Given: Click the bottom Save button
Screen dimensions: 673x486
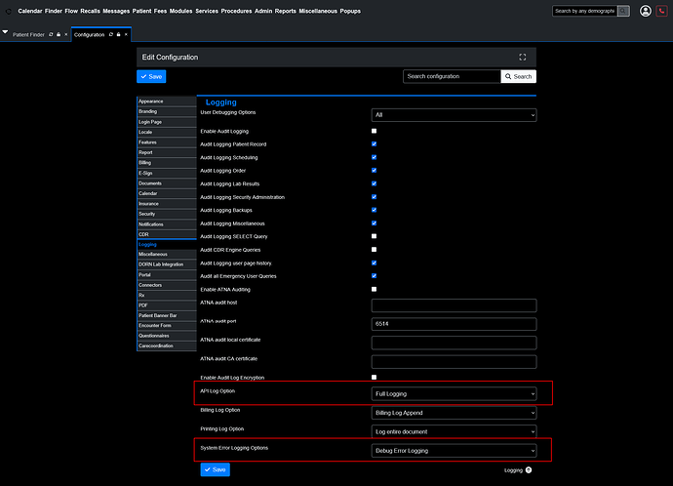Looking at the screenshot, I should (215, 469).
